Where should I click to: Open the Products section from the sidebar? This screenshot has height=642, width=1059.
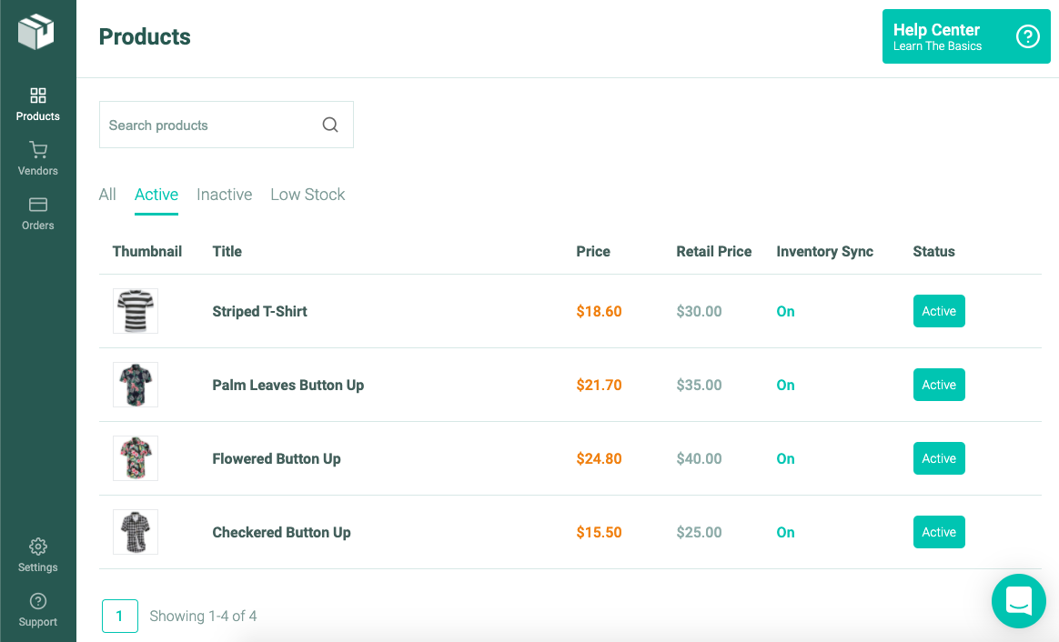tap(37, 102)
